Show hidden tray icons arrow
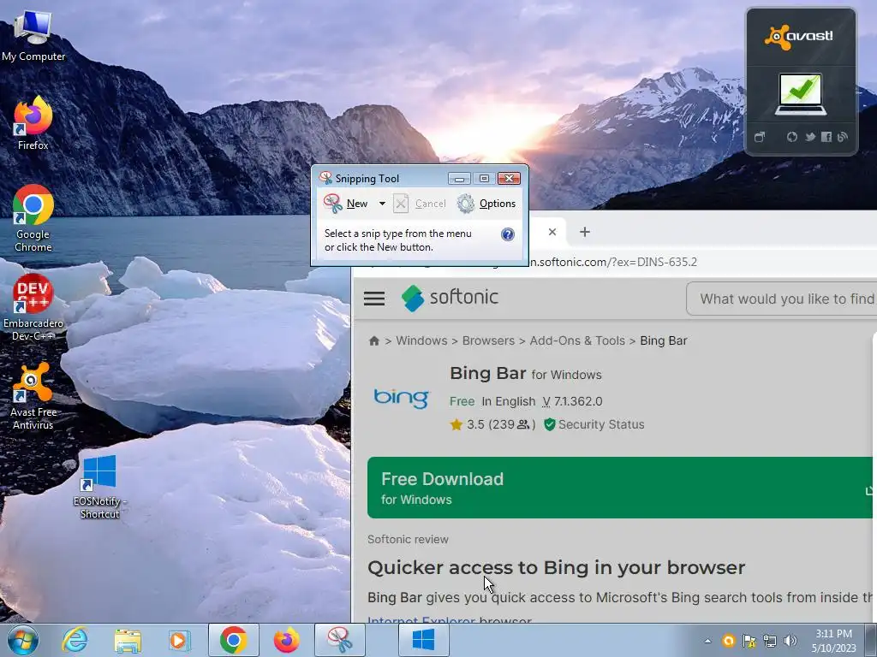Image resolution: width=877 pixels, height=657 pixels. pos(707,641)
